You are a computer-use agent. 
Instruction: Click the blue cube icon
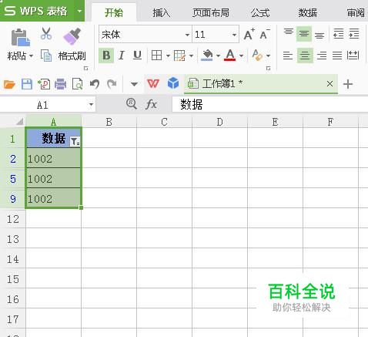[173, 83]
